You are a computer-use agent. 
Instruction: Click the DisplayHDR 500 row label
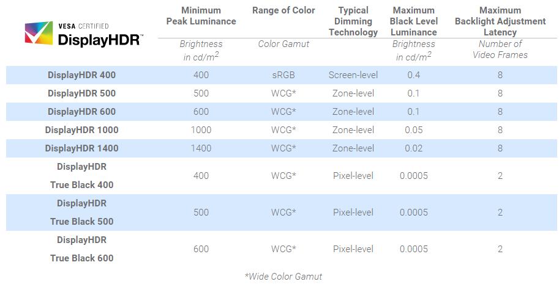click(81, 93)
